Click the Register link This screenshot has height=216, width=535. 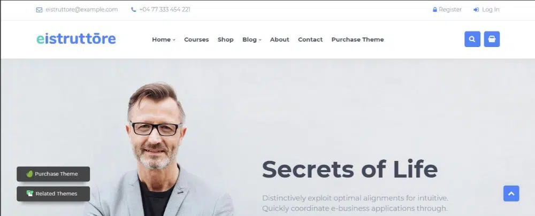tap(450, 10)
